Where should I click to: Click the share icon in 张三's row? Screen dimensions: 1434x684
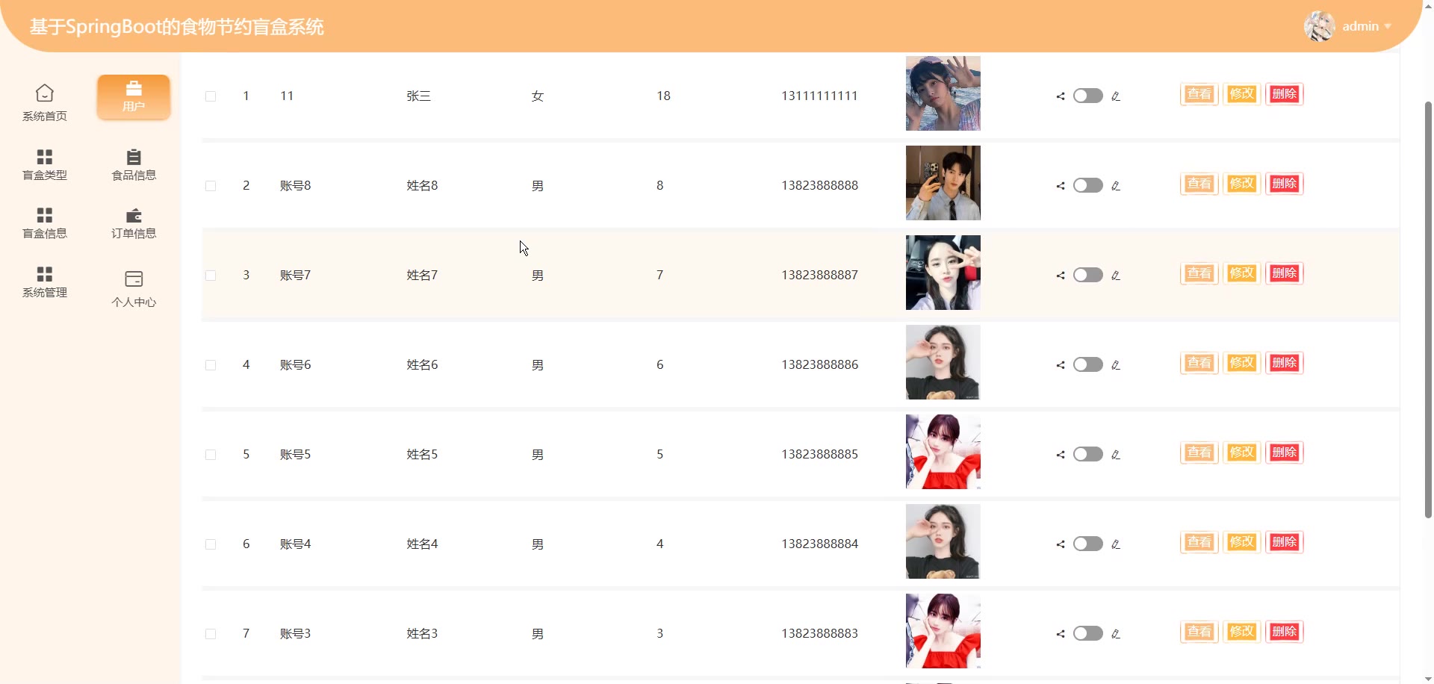[1061, 96]
